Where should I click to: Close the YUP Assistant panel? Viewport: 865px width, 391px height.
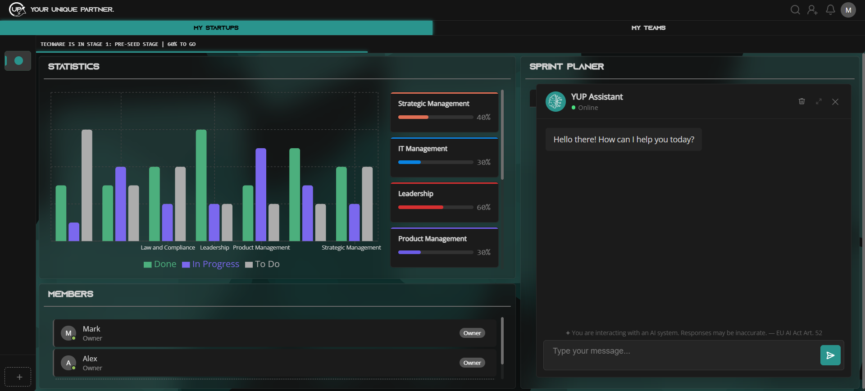point(835,102)
